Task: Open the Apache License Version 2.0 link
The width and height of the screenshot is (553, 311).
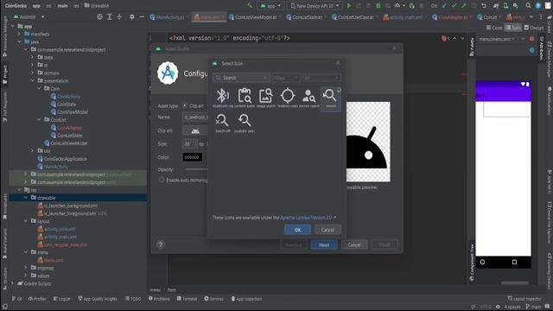Action: click(306, 218)
